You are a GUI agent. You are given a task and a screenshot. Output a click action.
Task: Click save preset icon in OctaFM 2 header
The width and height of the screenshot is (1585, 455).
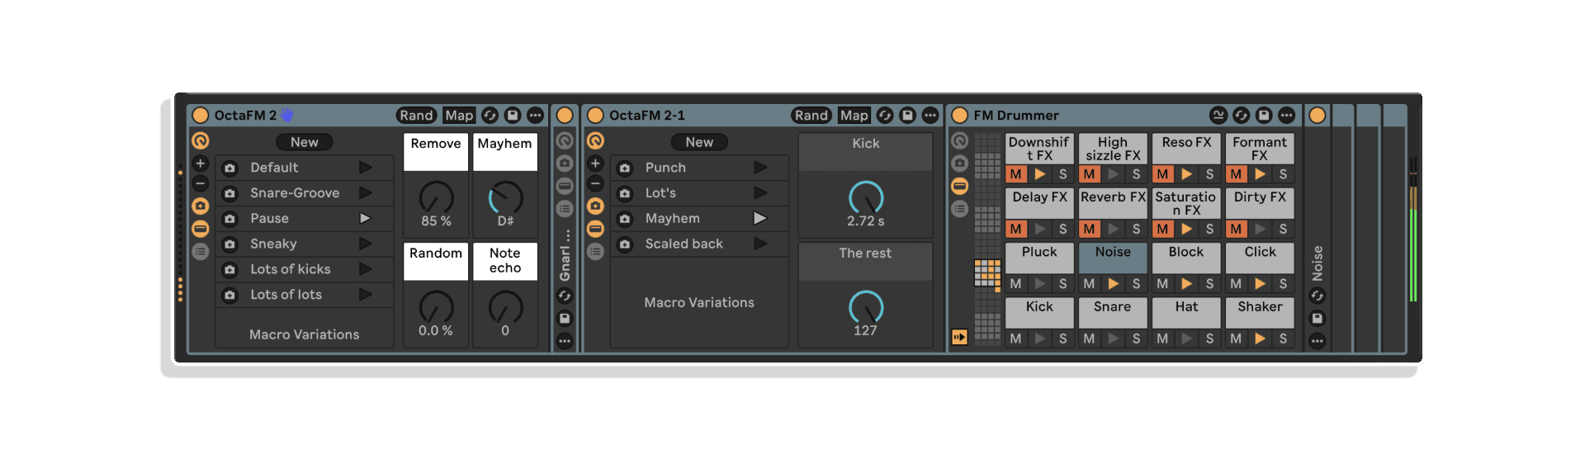(512, 116)
